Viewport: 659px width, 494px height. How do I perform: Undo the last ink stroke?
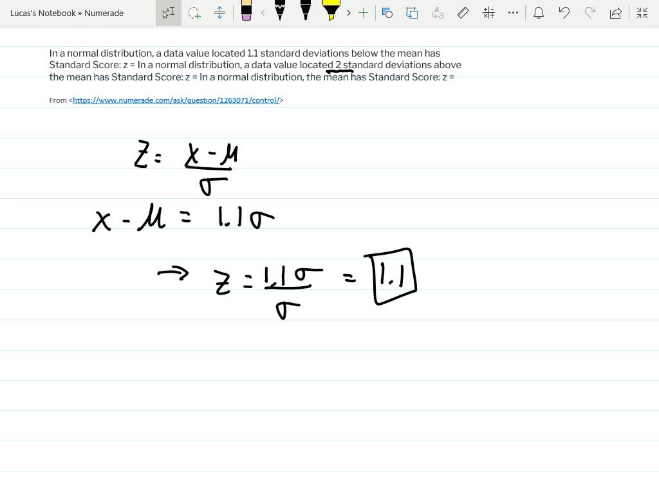(x=564, y=13)
